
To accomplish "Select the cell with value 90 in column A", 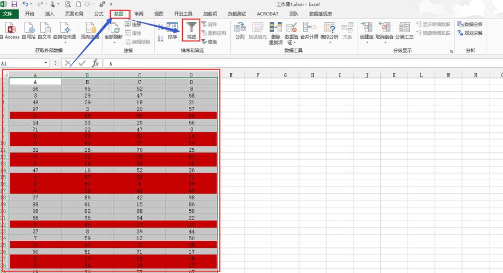I will click(35, 252).
